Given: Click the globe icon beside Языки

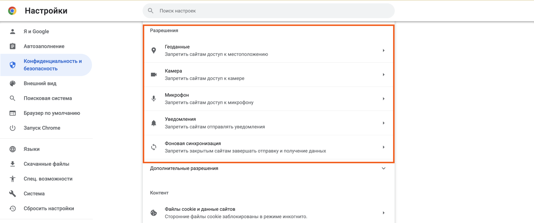Looking at the screenshot, I should (13, 149).
